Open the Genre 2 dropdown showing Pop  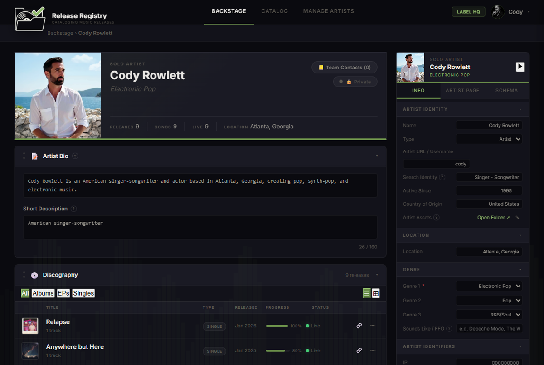489,300
